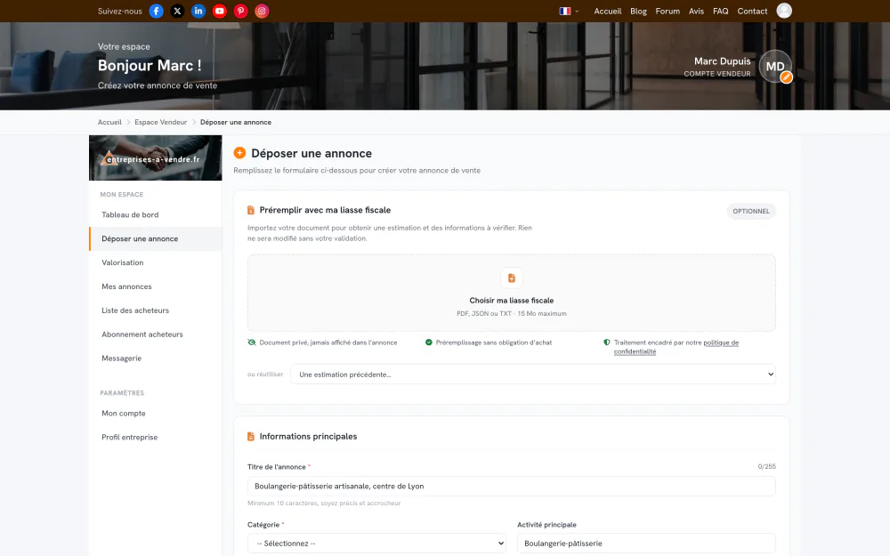This screenshot has height=556, width=890.
Task: Open Valorisation in sidebar
Action: pyautogui.click(x=156, y=262)
